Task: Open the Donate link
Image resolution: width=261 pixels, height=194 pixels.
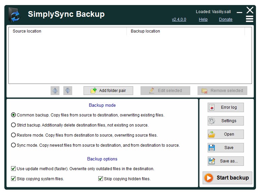Action: coord(225,19)
